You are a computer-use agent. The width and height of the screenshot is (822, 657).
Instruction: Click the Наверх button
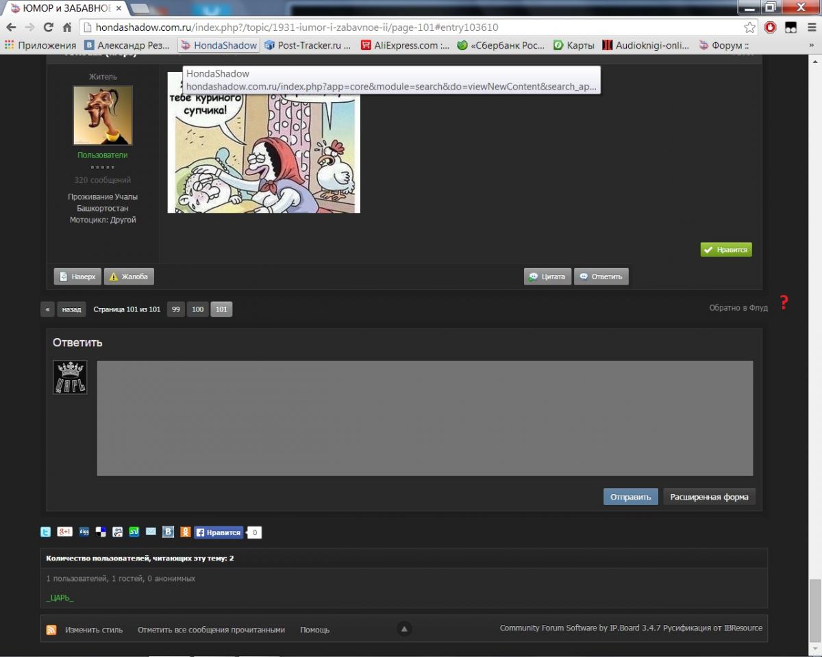[x=77, y=276]
